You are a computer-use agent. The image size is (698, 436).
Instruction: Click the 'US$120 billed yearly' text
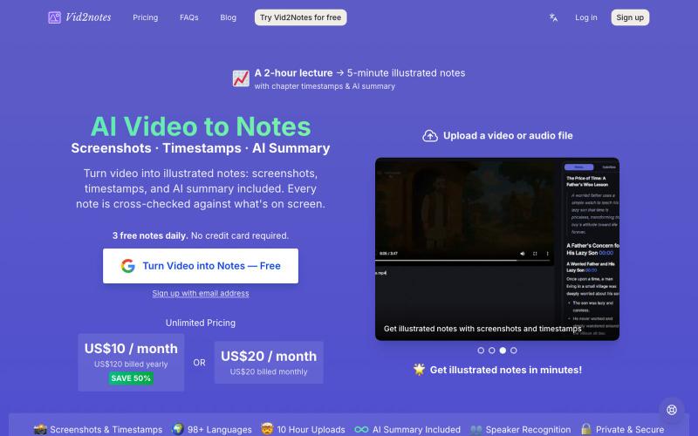131,364
